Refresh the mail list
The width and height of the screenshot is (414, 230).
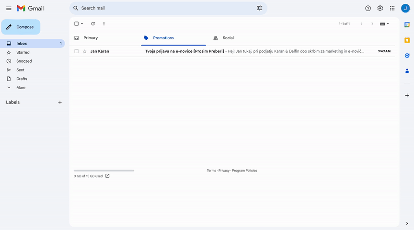[x=93, y=24]
